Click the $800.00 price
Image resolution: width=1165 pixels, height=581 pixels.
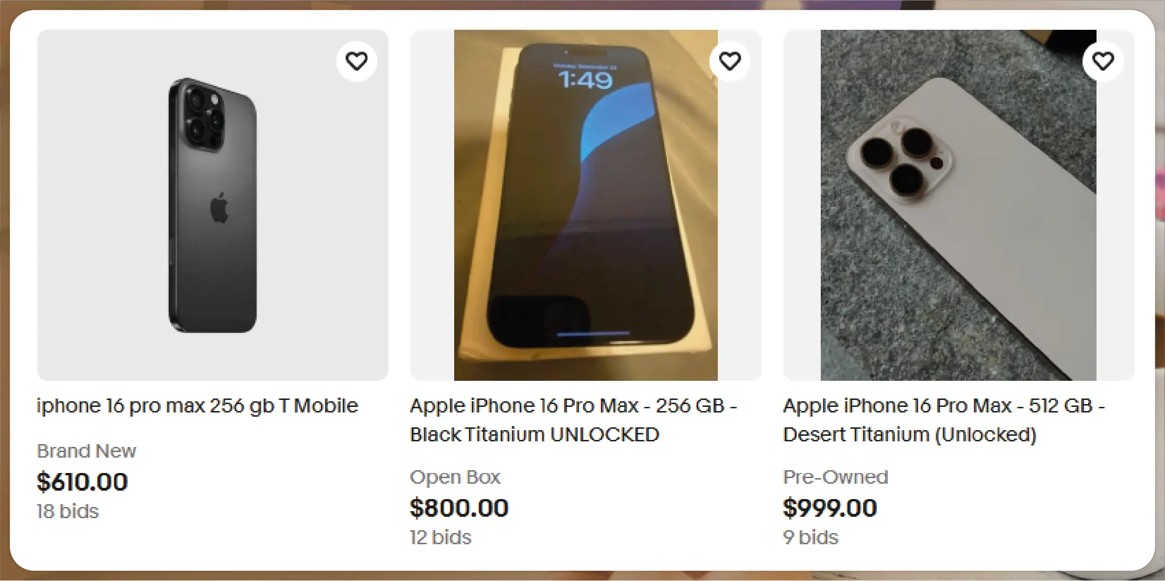(459, 507)
